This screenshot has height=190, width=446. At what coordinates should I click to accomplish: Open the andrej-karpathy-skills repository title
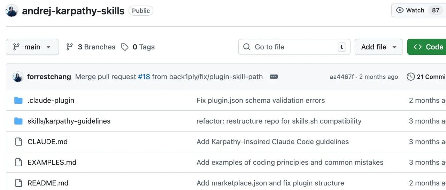[73, 11]
